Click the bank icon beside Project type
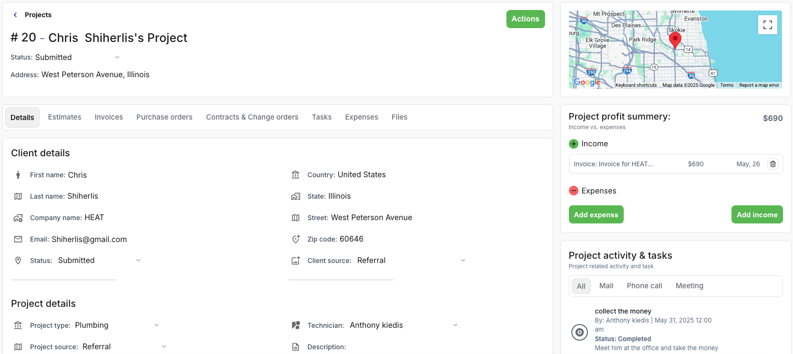This screenshot has width=793, height=354. click(x=18, y=325)
